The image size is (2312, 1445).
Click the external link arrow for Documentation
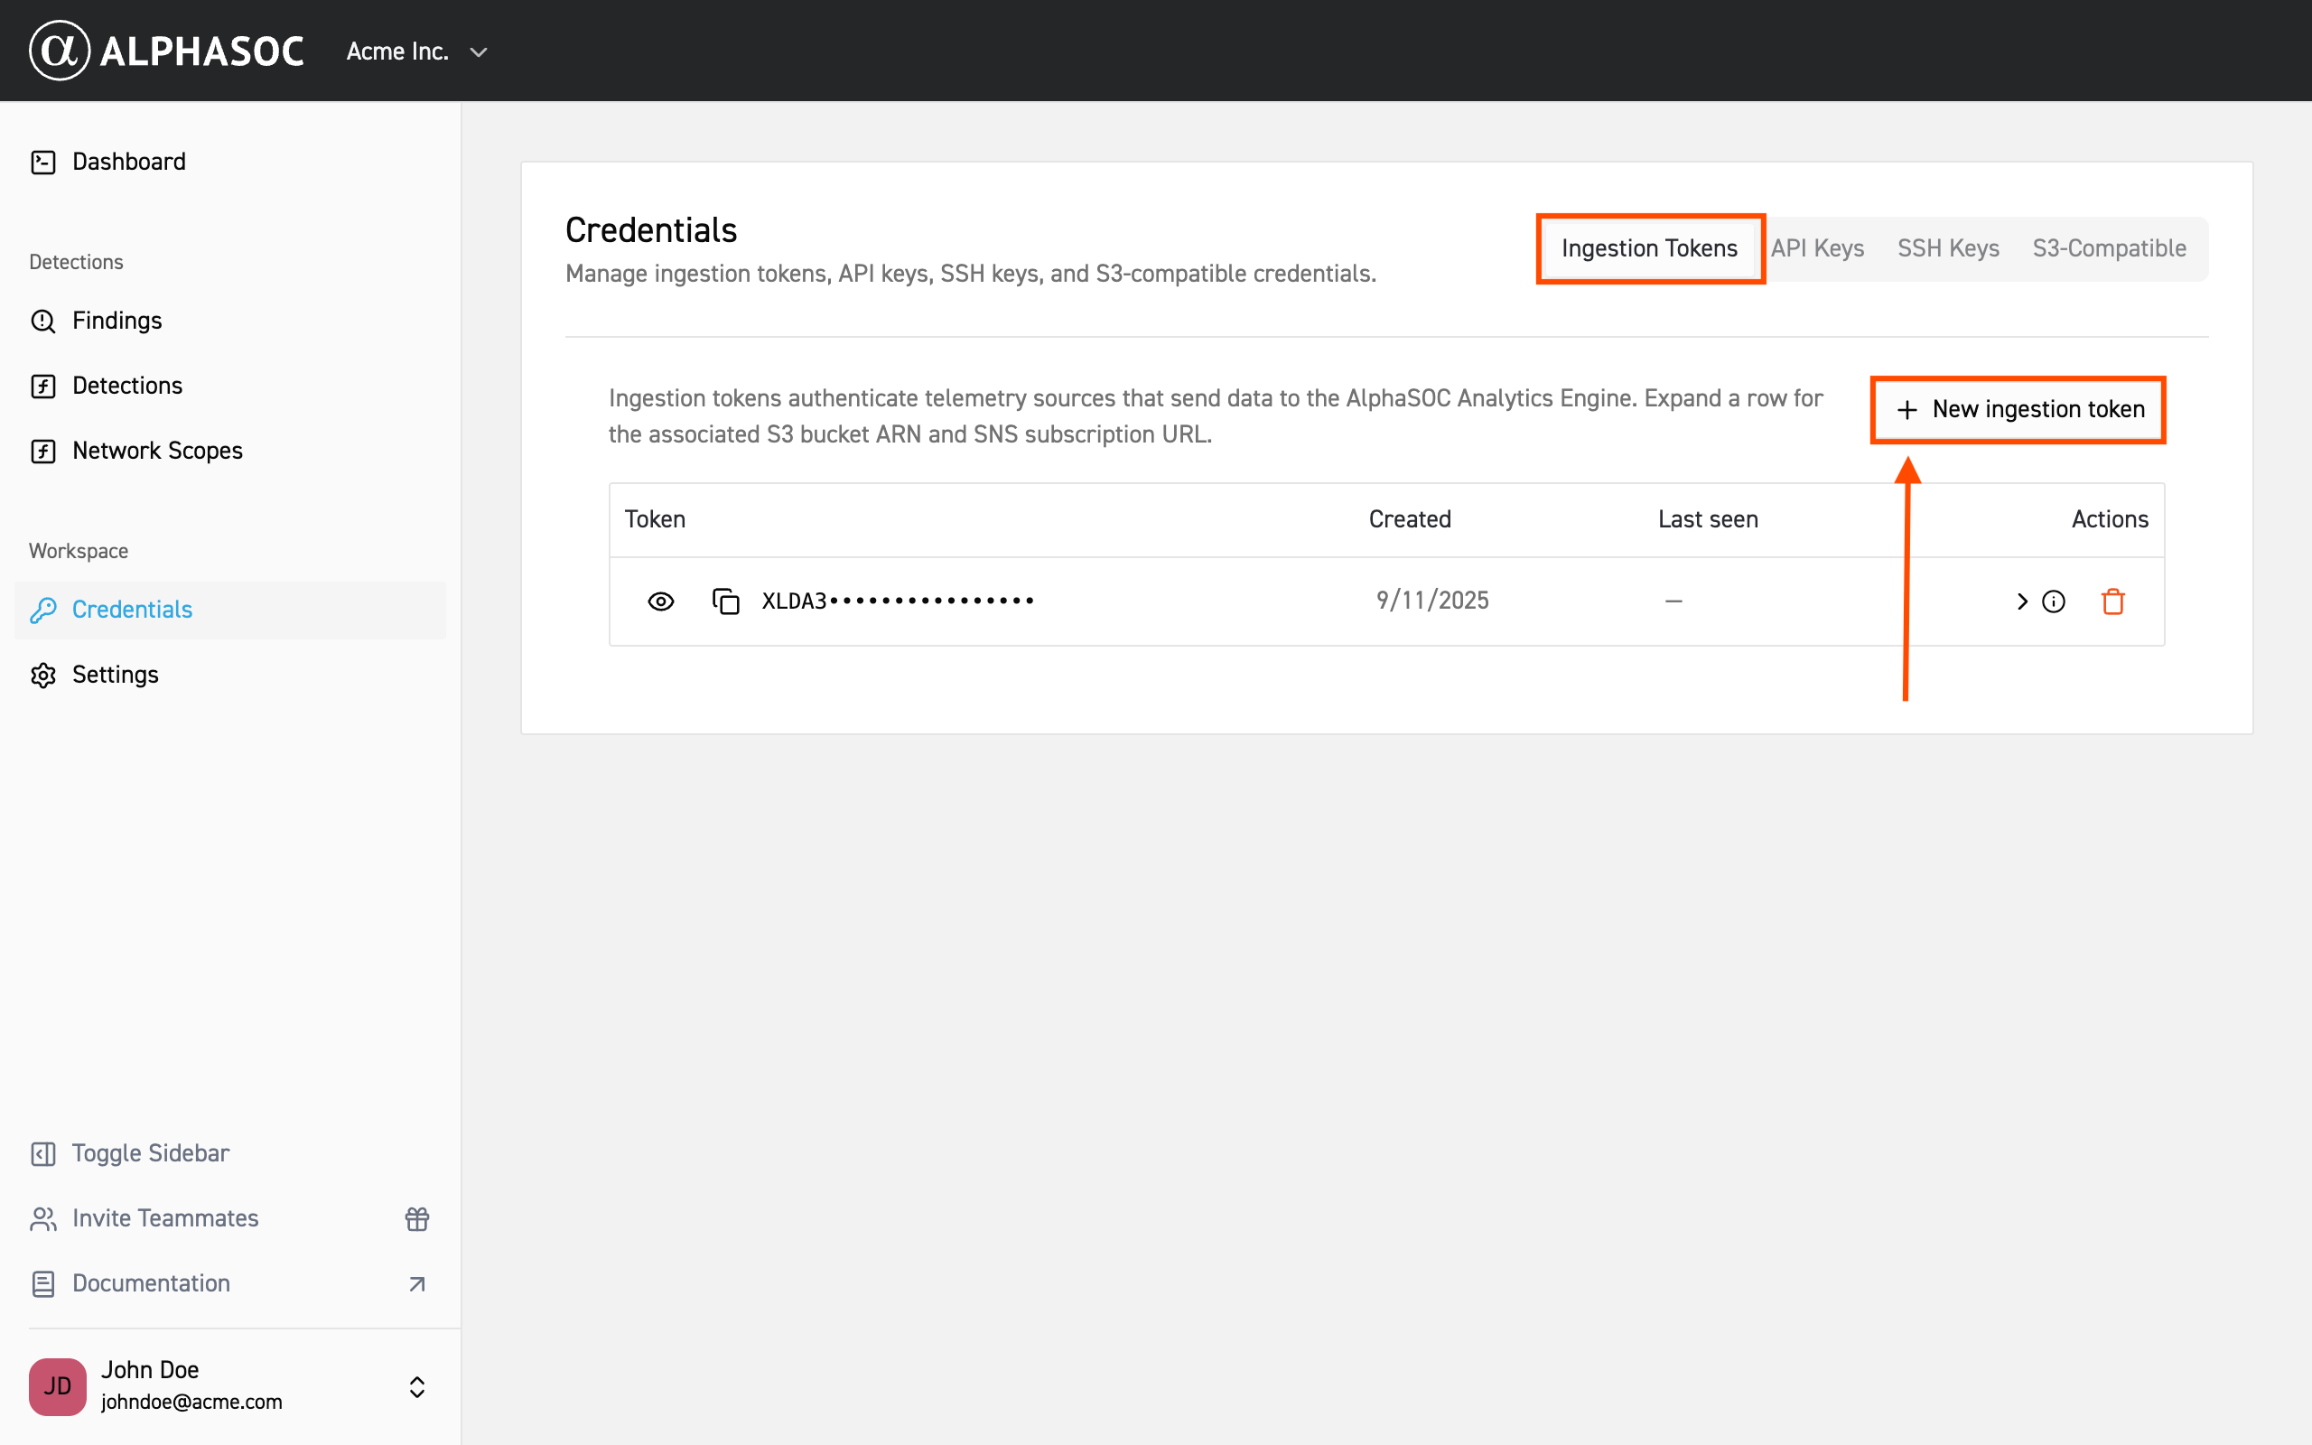416,1284
